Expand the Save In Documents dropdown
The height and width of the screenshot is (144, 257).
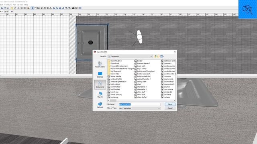(130, 56)
